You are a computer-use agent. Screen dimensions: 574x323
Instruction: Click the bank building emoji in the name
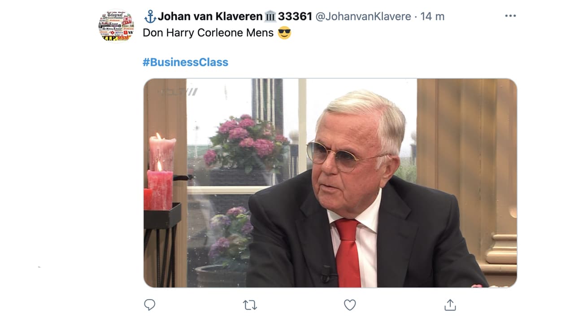270,17
